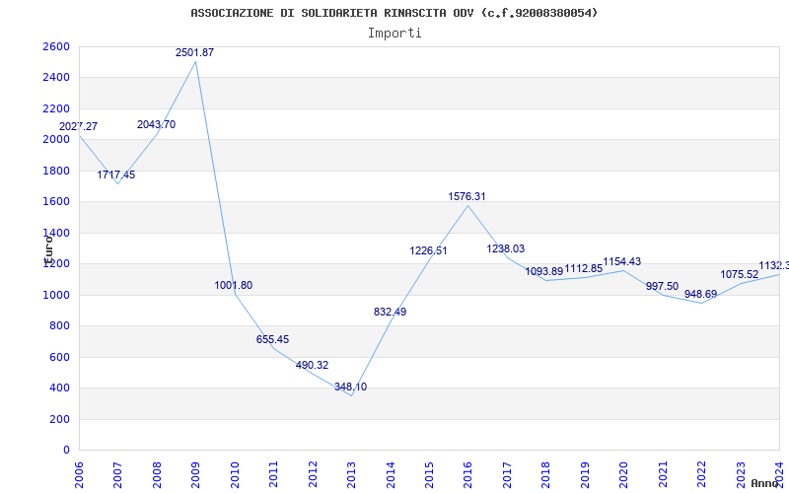This screenshot has width=789, height=493.
Task: Click the 200 tick on the y-axis
Action: (59, 419)
